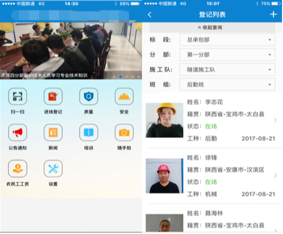
Task: Open the 标段 dropdown showing 总承包部
Action: pyautogui.click(x=227, y=40)
